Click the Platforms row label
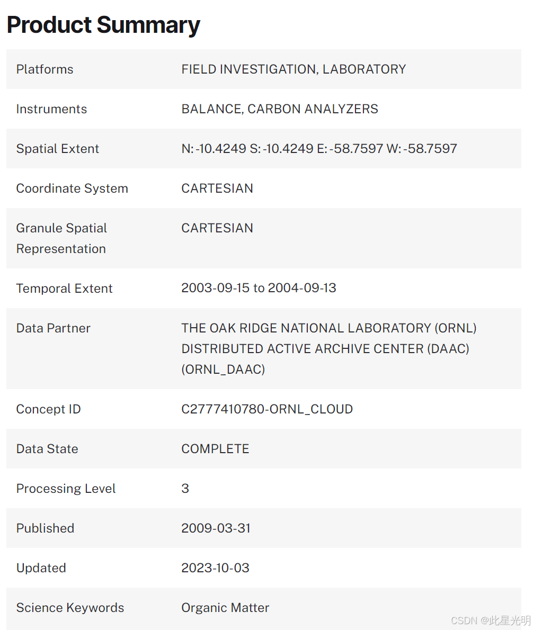The height and width of the screenshot is (630, 533). [x=45, y=69]
